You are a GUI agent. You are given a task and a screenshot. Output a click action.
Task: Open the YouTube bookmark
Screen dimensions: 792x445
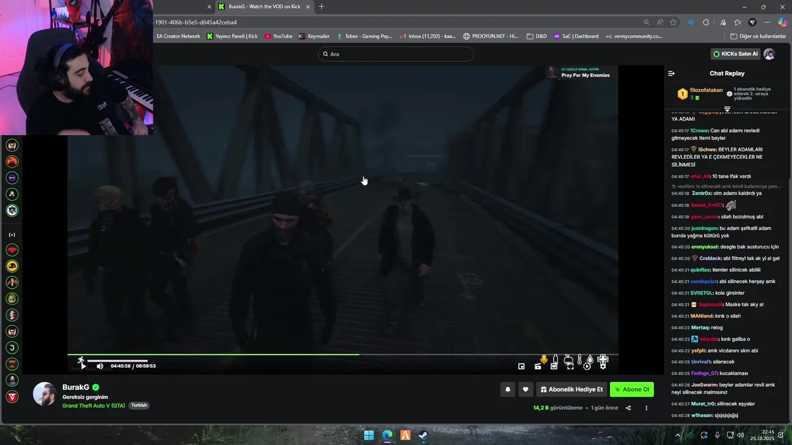coord(278,36)
